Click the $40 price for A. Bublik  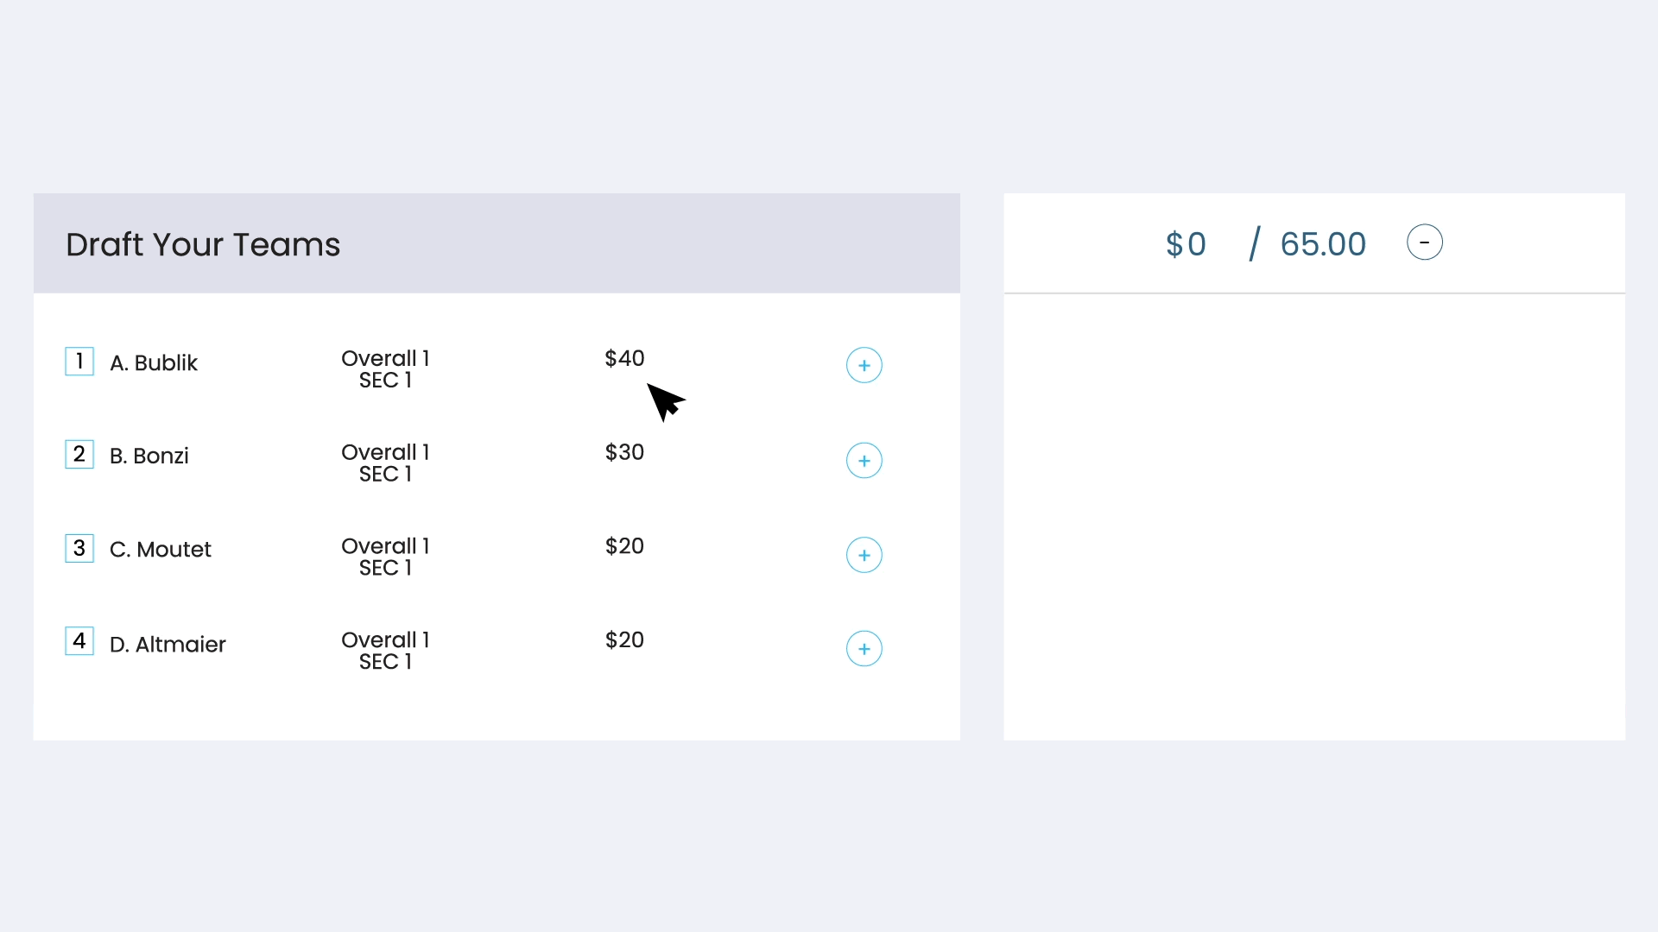pos(624,358)
